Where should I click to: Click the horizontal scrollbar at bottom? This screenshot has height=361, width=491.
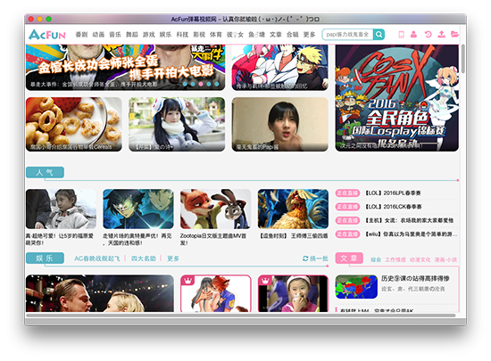tap(240, 316)
